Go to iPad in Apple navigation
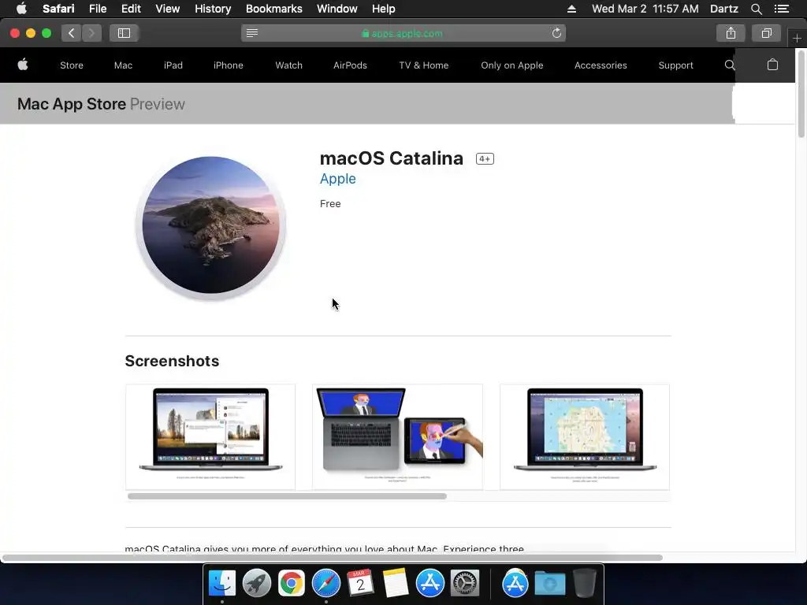This screenshot has height=605, width=807. pos(173,65)
